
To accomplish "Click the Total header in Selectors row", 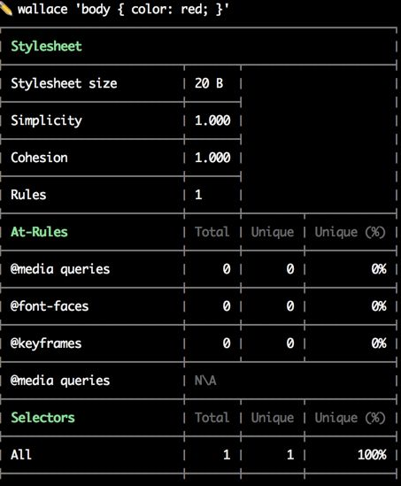I will (212, 418).
